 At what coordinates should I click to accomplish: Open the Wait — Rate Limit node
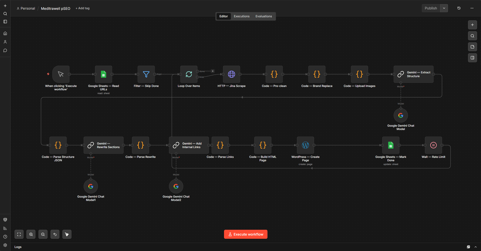tap(433, 145)
